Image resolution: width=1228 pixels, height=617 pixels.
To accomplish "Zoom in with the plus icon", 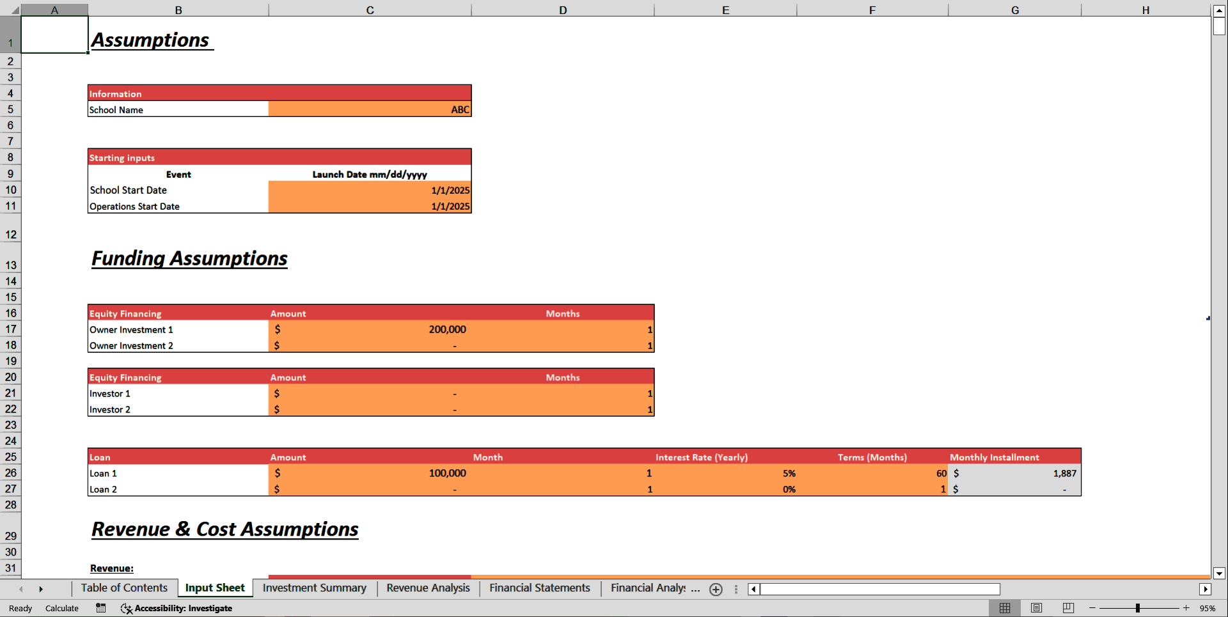I will 1187,608.
